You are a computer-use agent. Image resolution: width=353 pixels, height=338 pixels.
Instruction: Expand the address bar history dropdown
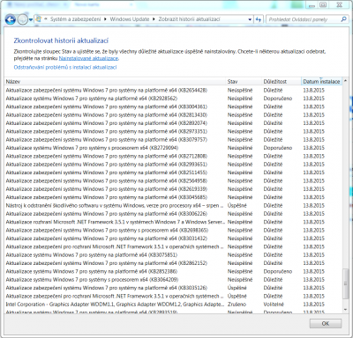pos(250,19)
